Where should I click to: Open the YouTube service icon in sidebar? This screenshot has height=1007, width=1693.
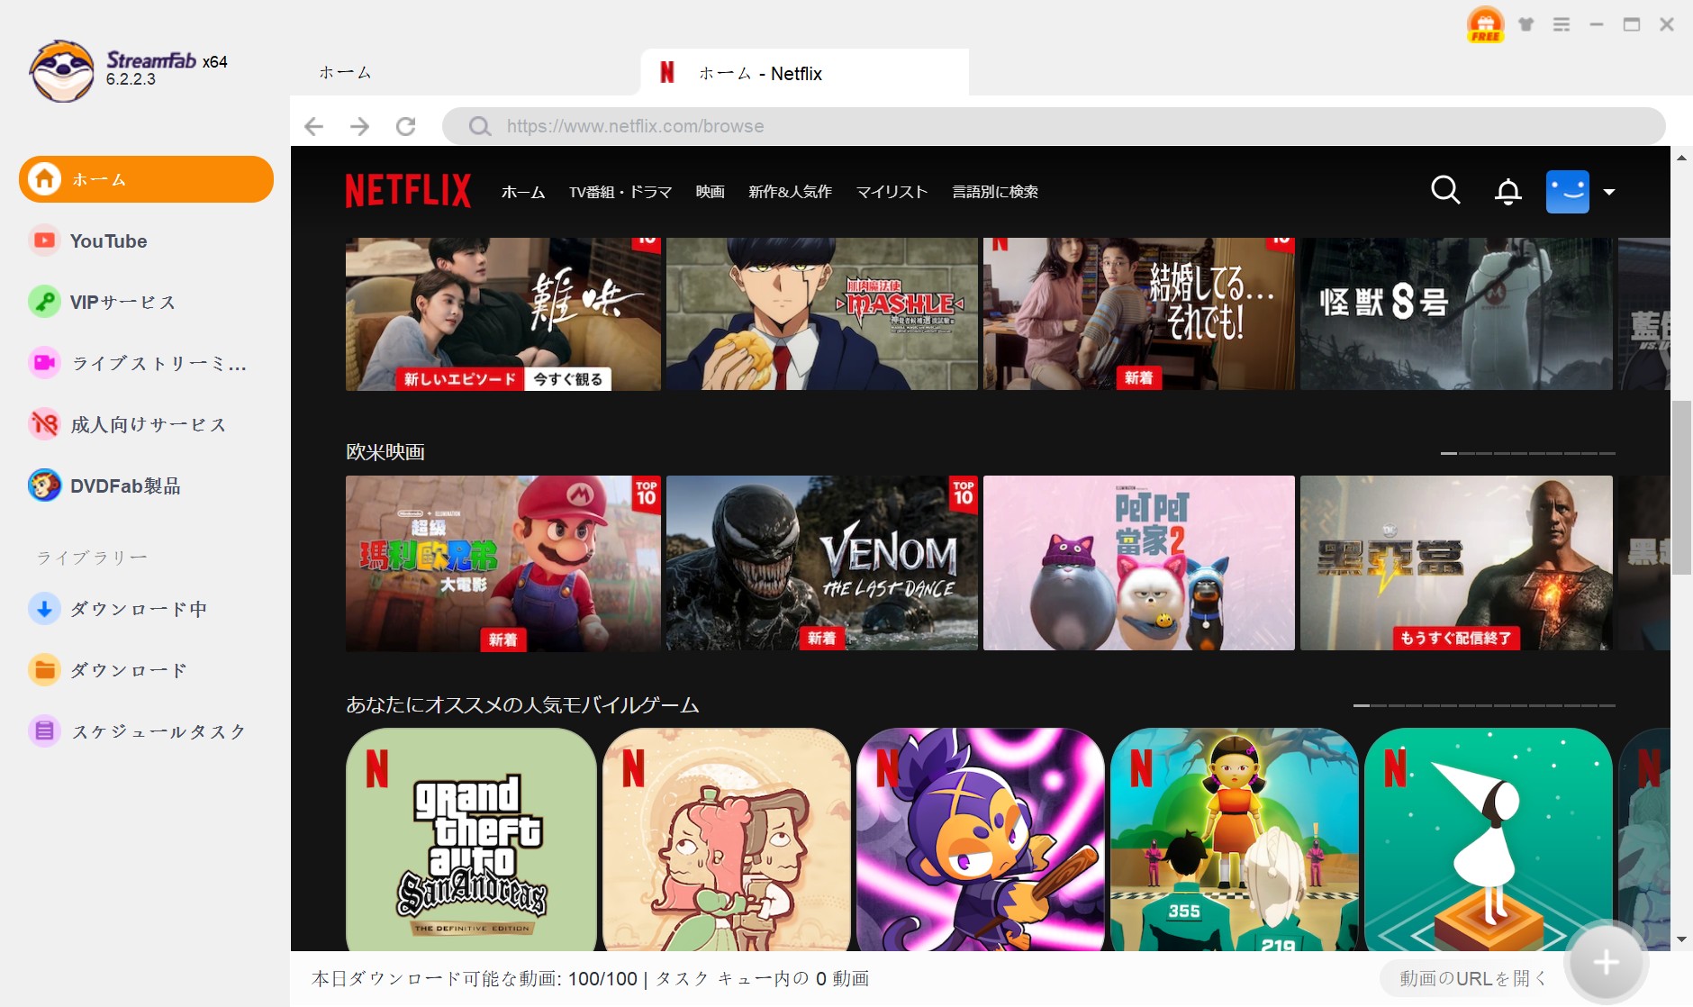click(43, 240)
